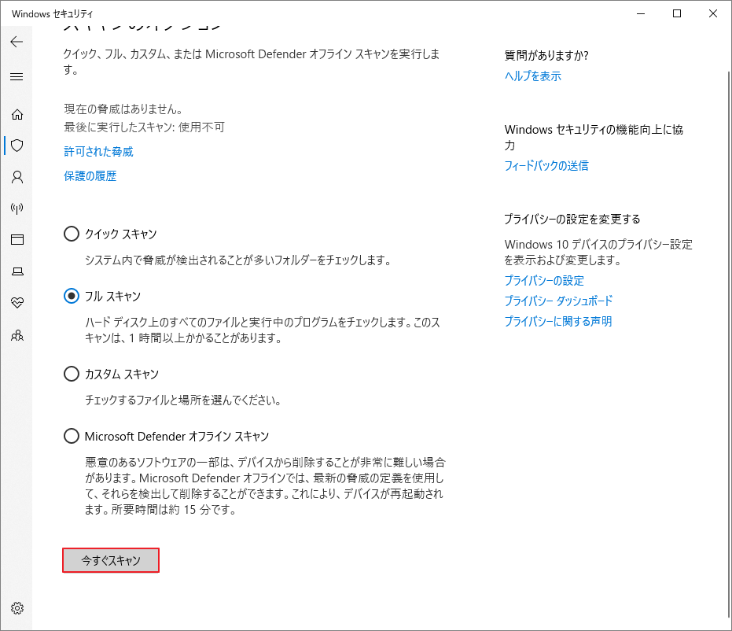View 保護の履歴 history page
Viewport: 732px width, 631px height.
(90, 175)
